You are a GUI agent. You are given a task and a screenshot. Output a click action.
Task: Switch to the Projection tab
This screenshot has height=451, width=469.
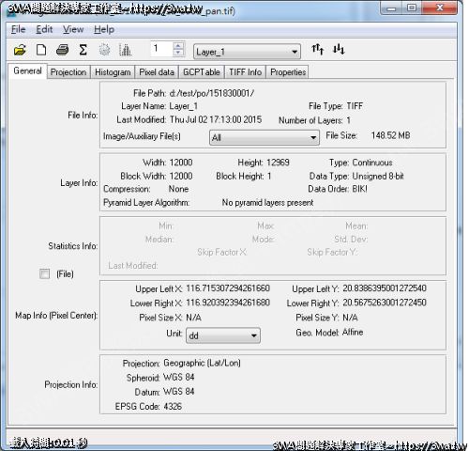coord(68,72)
